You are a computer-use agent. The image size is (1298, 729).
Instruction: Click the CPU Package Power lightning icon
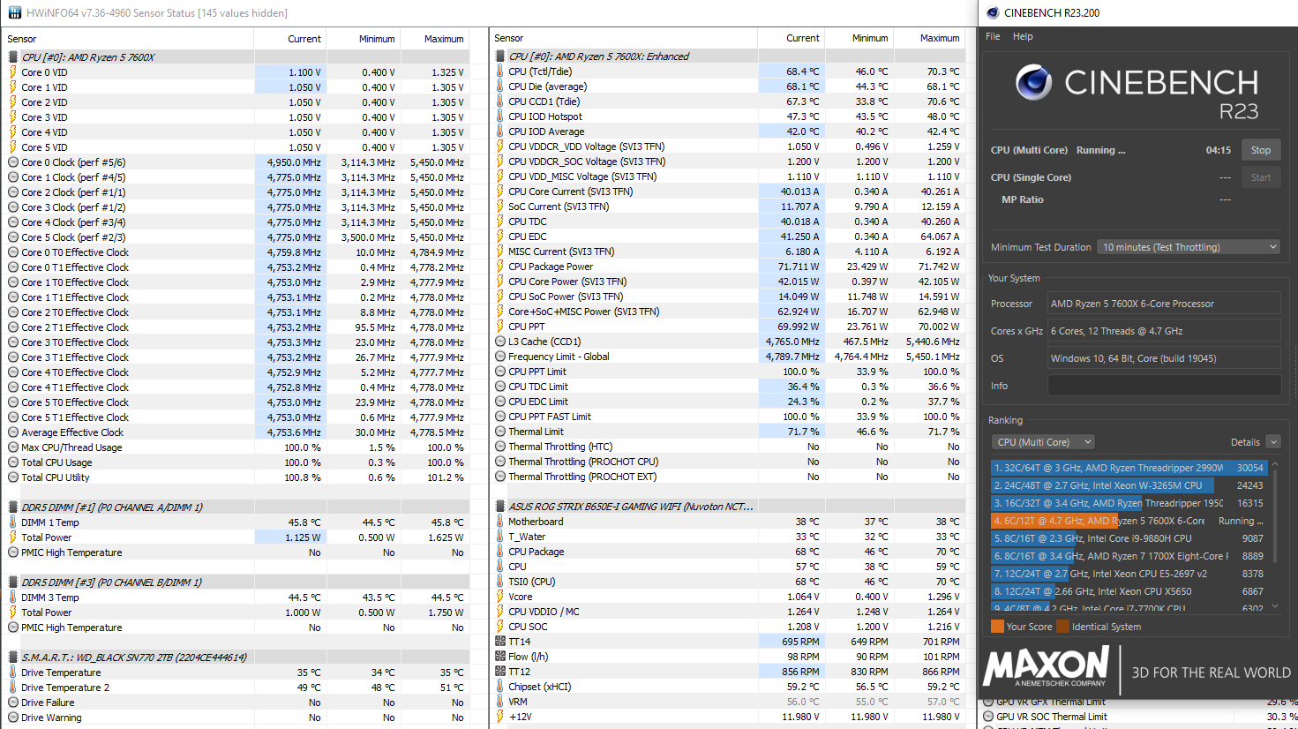pyautogui.click(x=500, y=267)
